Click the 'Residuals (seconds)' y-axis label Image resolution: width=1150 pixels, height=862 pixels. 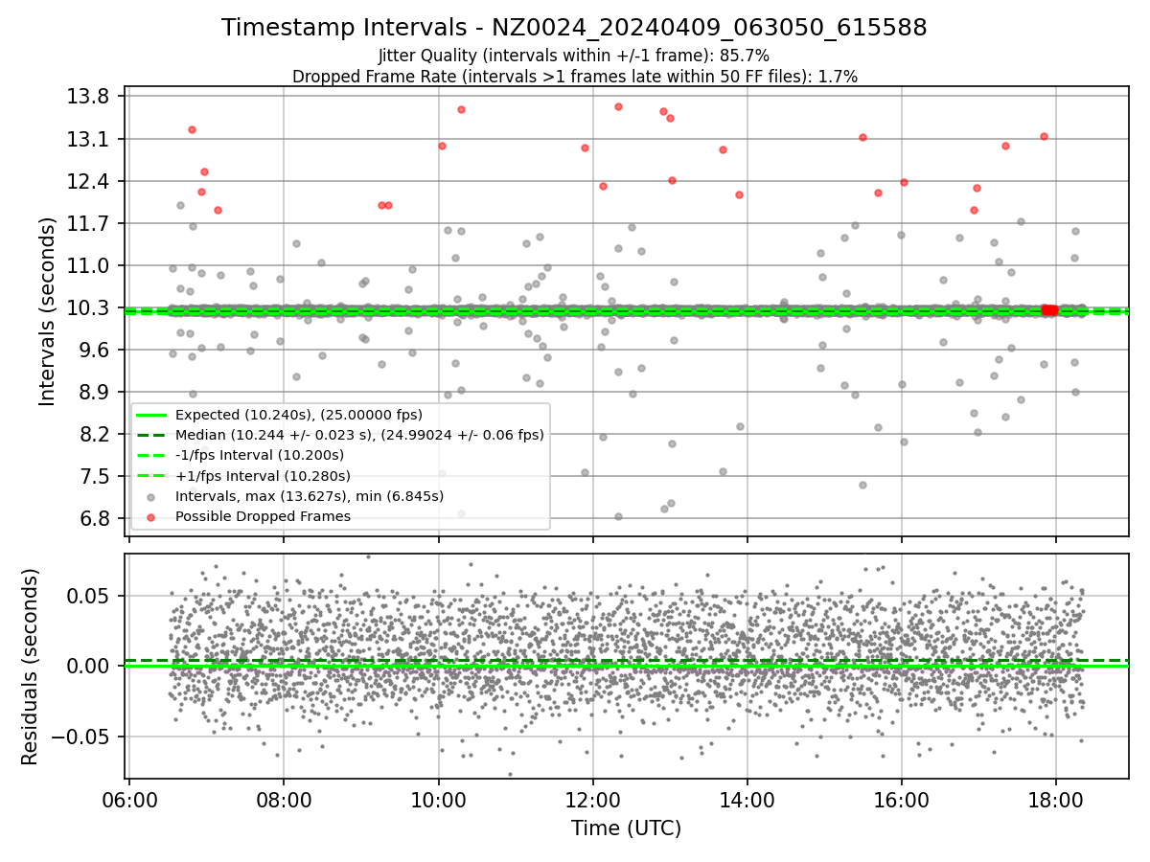pos(30,667)
